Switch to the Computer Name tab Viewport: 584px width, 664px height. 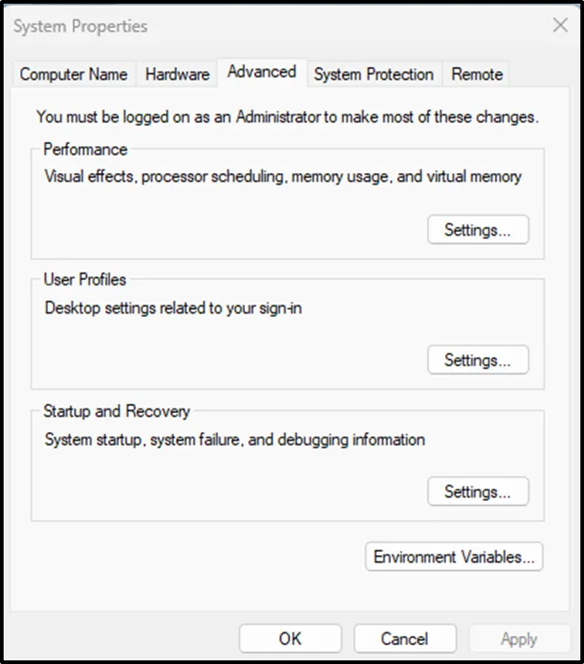[x=73, y=74]
